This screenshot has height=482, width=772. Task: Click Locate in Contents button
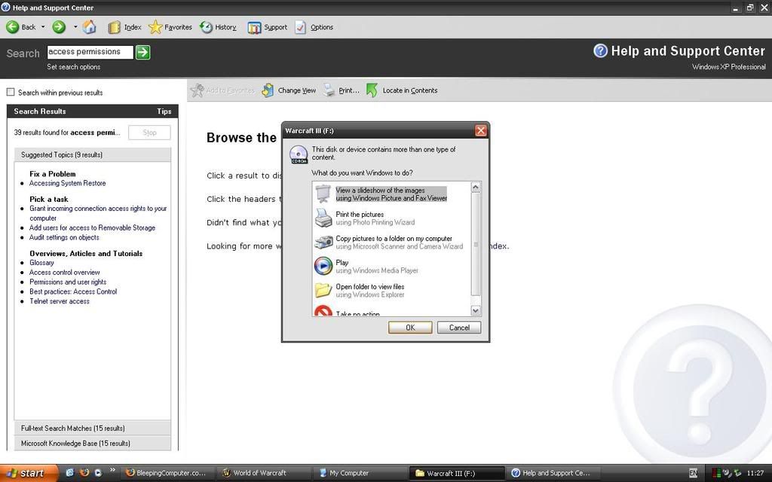click(402, 90)
